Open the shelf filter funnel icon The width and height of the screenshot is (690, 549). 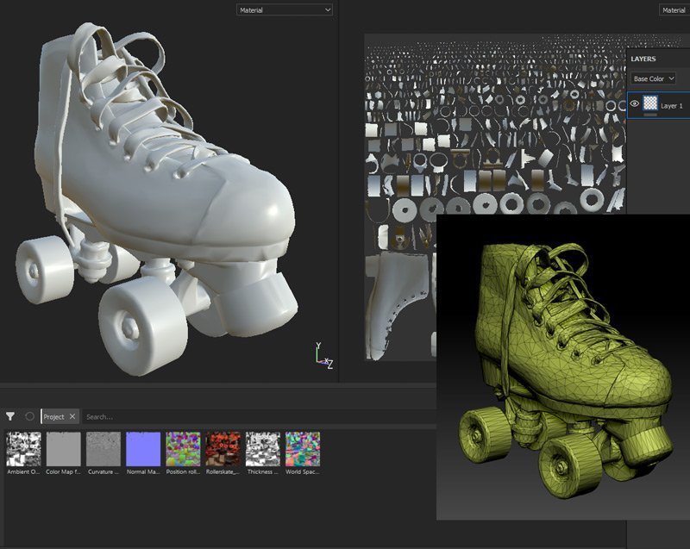coord(10,415)
